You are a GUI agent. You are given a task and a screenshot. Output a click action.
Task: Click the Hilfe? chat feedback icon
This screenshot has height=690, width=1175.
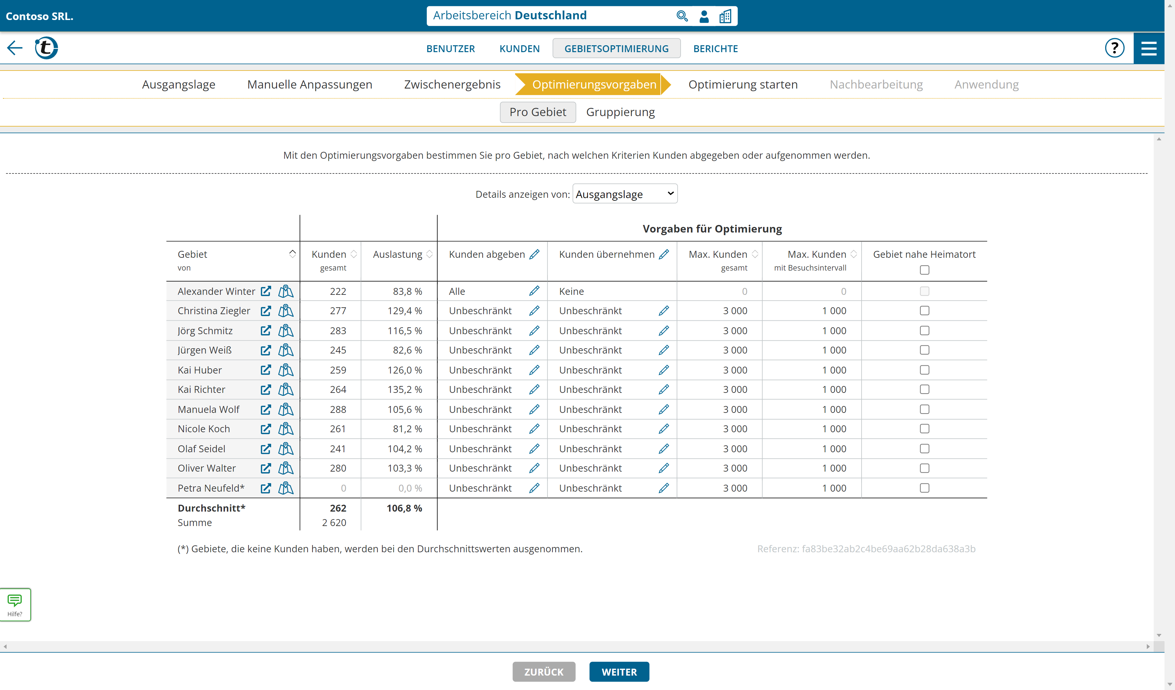pyautogui.click(x=15, y=605)
